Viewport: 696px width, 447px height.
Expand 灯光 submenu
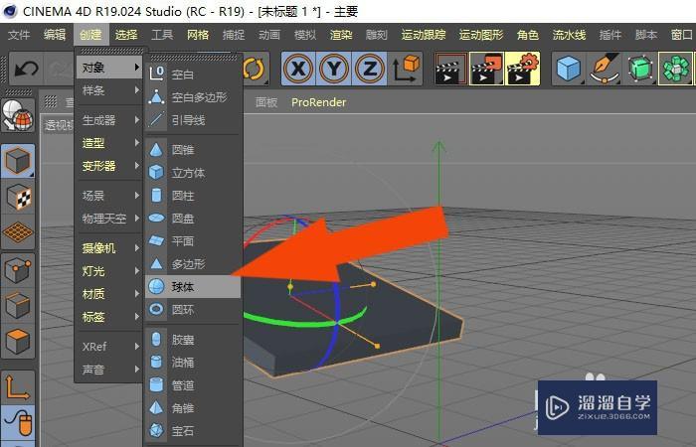[x=109, y=271]
